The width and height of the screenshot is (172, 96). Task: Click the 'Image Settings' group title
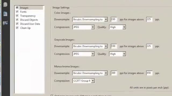[61, 7]
